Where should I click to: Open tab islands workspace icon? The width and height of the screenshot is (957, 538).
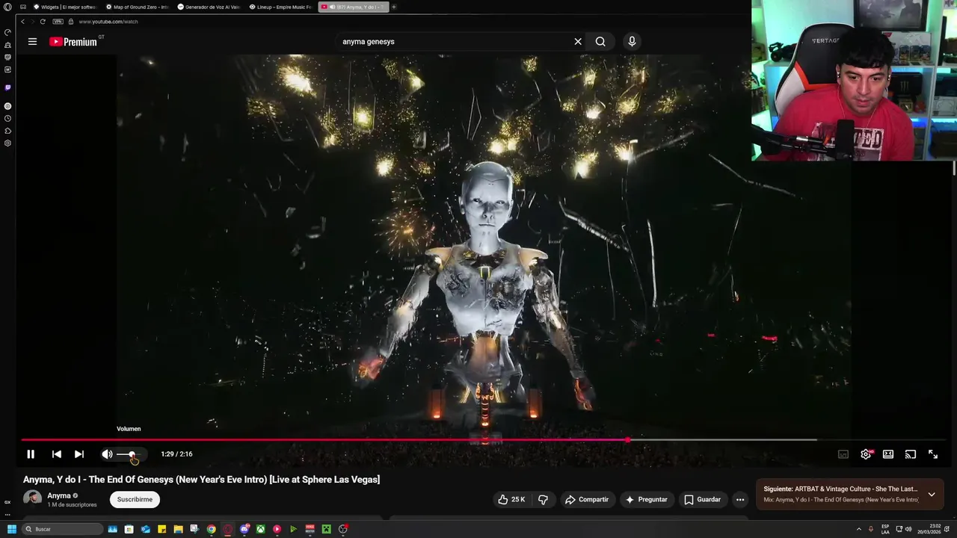tap(22, 7)
